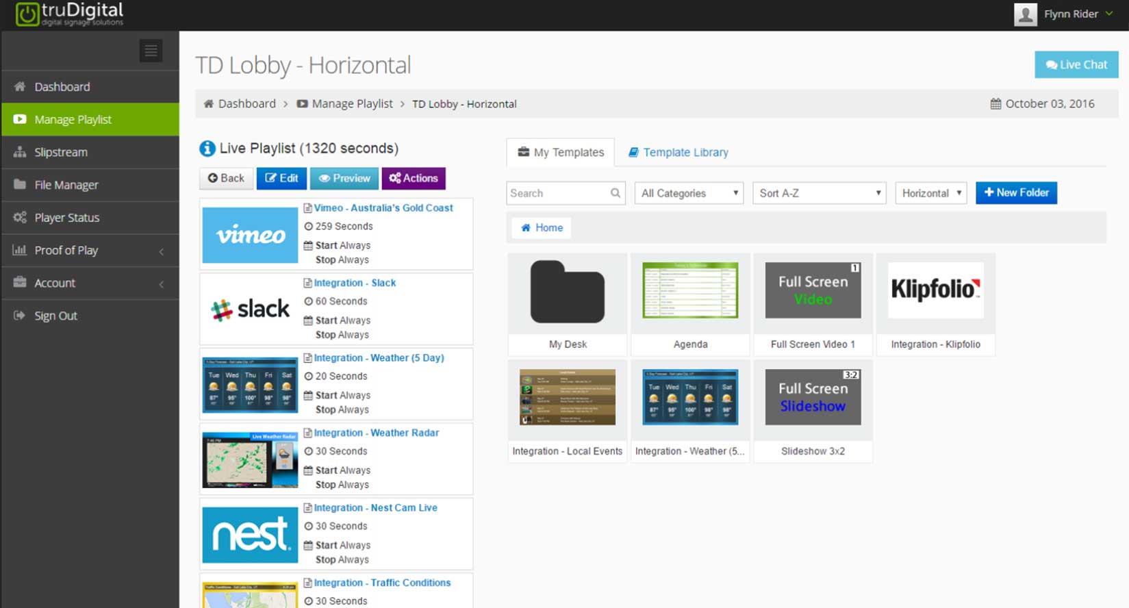
Task: Open the Integration - Weather (5 Day) link
Action: tap(379, 358)
